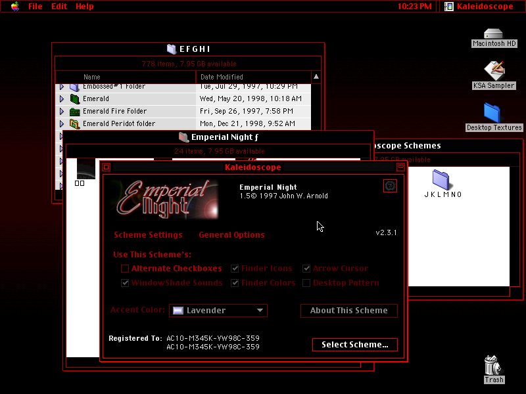Click the About This Scheme button

(349, 311)
